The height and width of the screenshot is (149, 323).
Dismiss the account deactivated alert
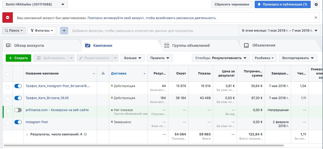point(316,18)
